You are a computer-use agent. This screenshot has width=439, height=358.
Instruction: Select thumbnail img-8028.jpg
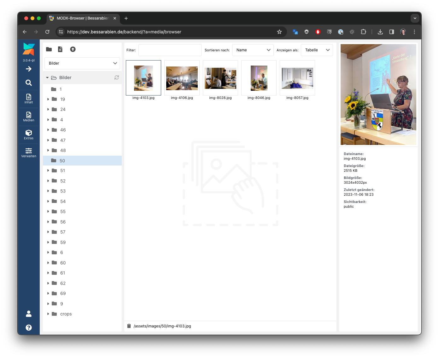(x=220, y=78)
